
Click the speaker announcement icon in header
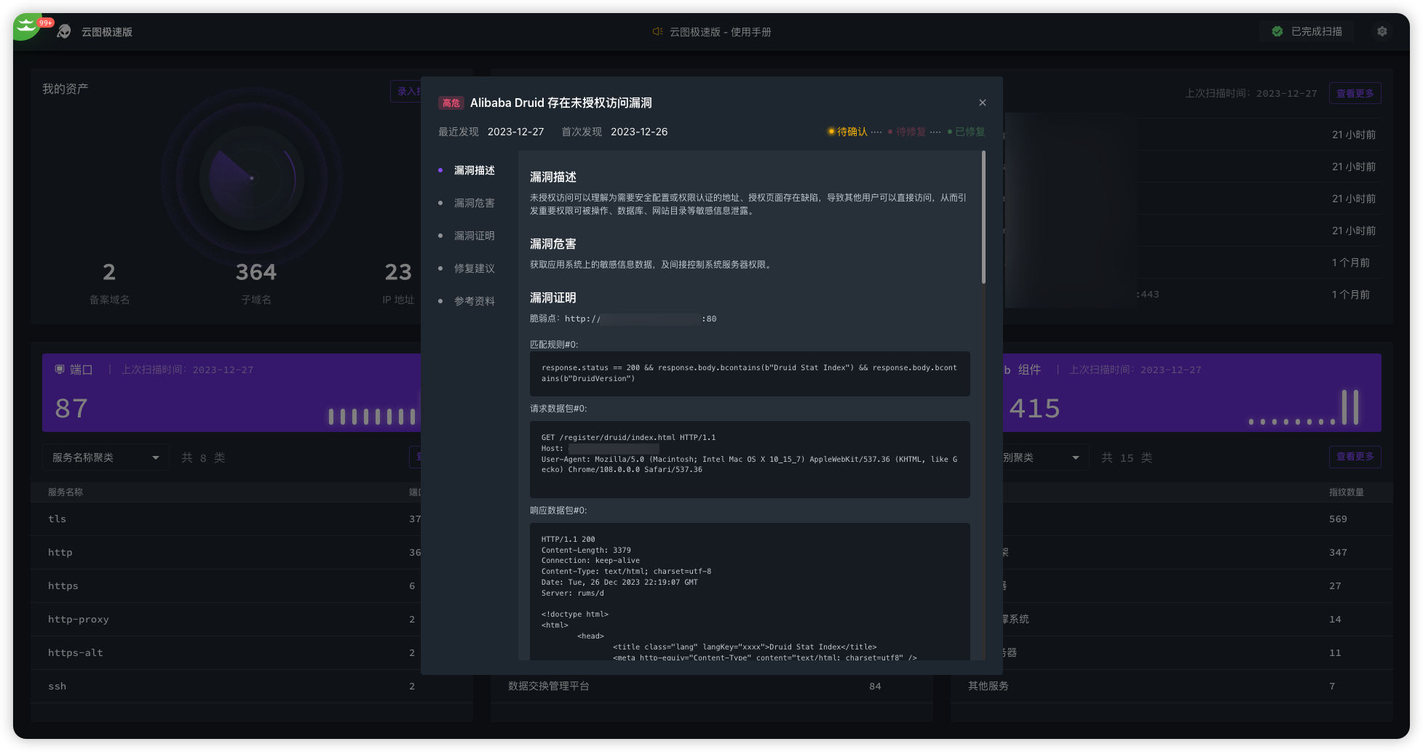657,31
